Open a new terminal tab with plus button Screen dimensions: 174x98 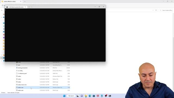[x=29, y=7]
